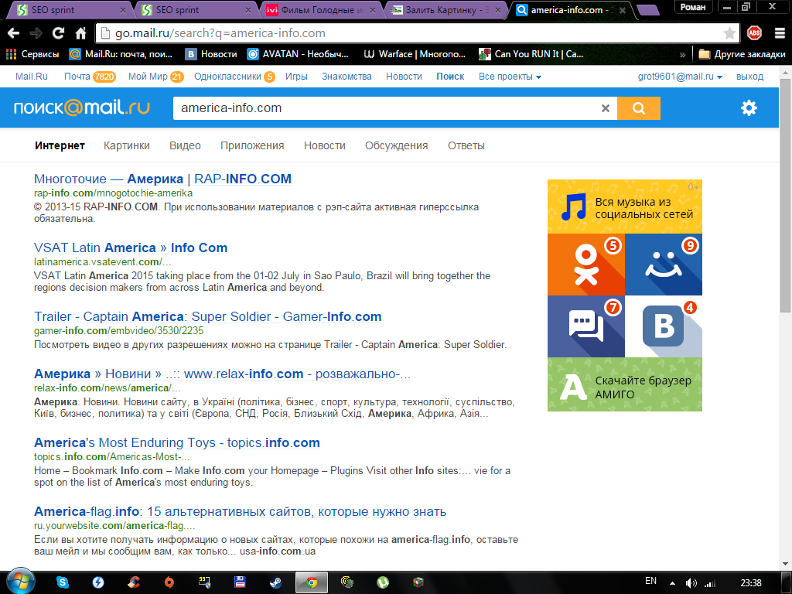Open Chrome from the taskbar
This screenshot has height=594, width=792.
click(312, 582)
